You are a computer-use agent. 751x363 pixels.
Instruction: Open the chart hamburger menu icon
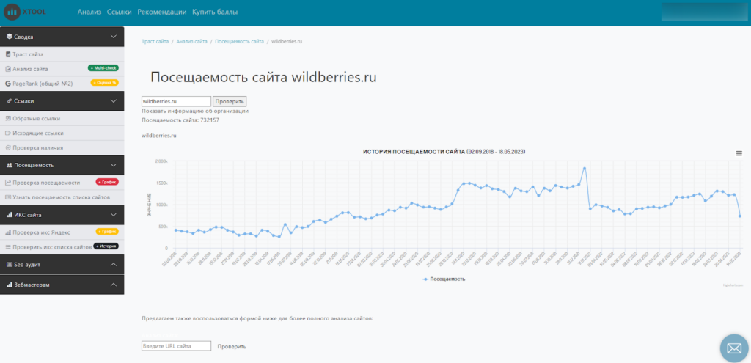(739, 153)
